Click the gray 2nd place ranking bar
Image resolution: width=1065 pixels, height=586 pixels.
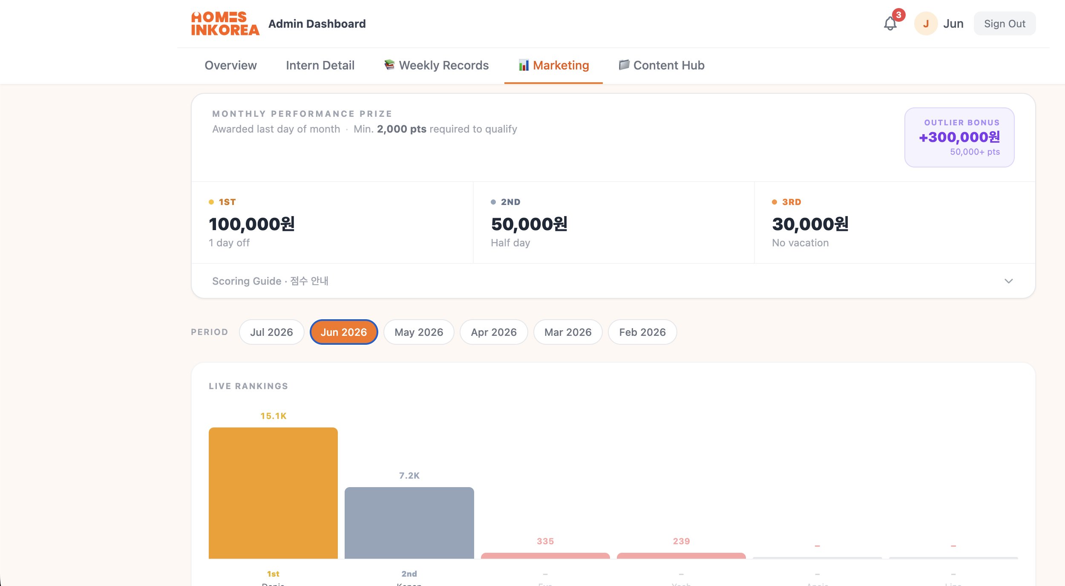coord(409,522)
